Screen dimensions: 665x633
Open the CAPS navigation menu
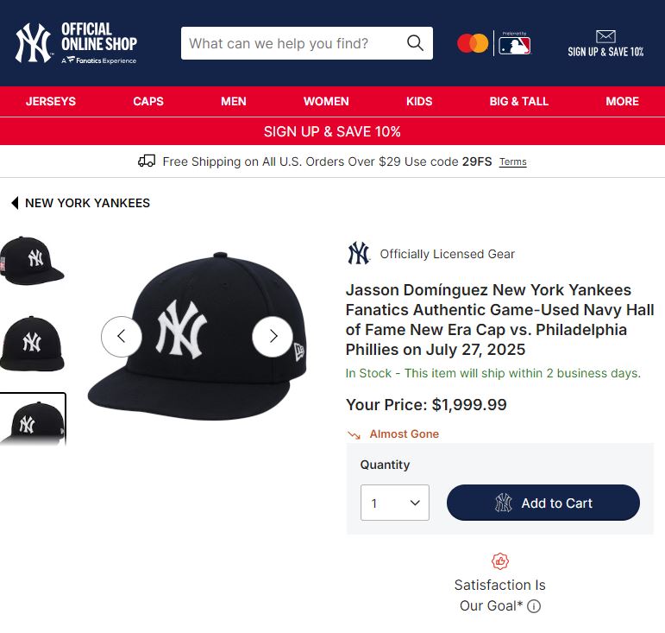coord(148,101)
